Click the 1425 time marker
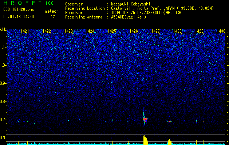Viewport: 229px width, 145px height. 112,31
